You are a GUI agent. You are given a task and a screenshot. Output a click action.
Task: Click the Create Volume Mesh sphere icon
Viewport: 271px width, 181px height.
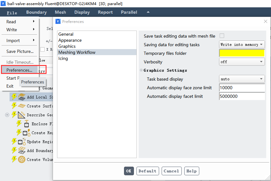[x=22, y=159]
